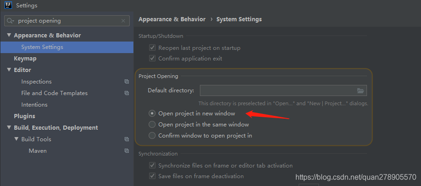Click the IntelliJ logo in the title bar
The image size is (421, 186).
click(x=8, y=6)
